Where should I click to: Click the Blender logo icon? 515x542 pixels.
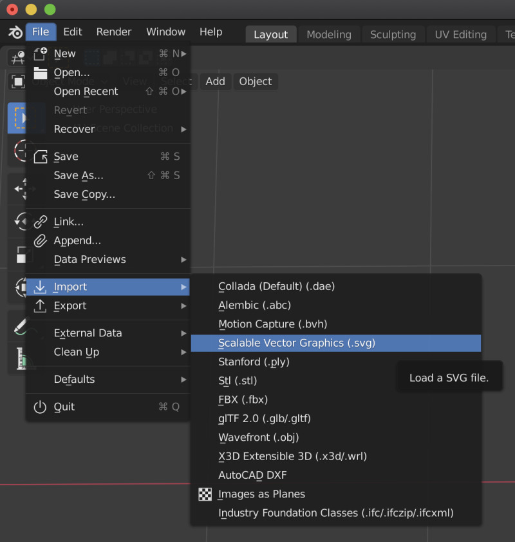coord(15,32)
